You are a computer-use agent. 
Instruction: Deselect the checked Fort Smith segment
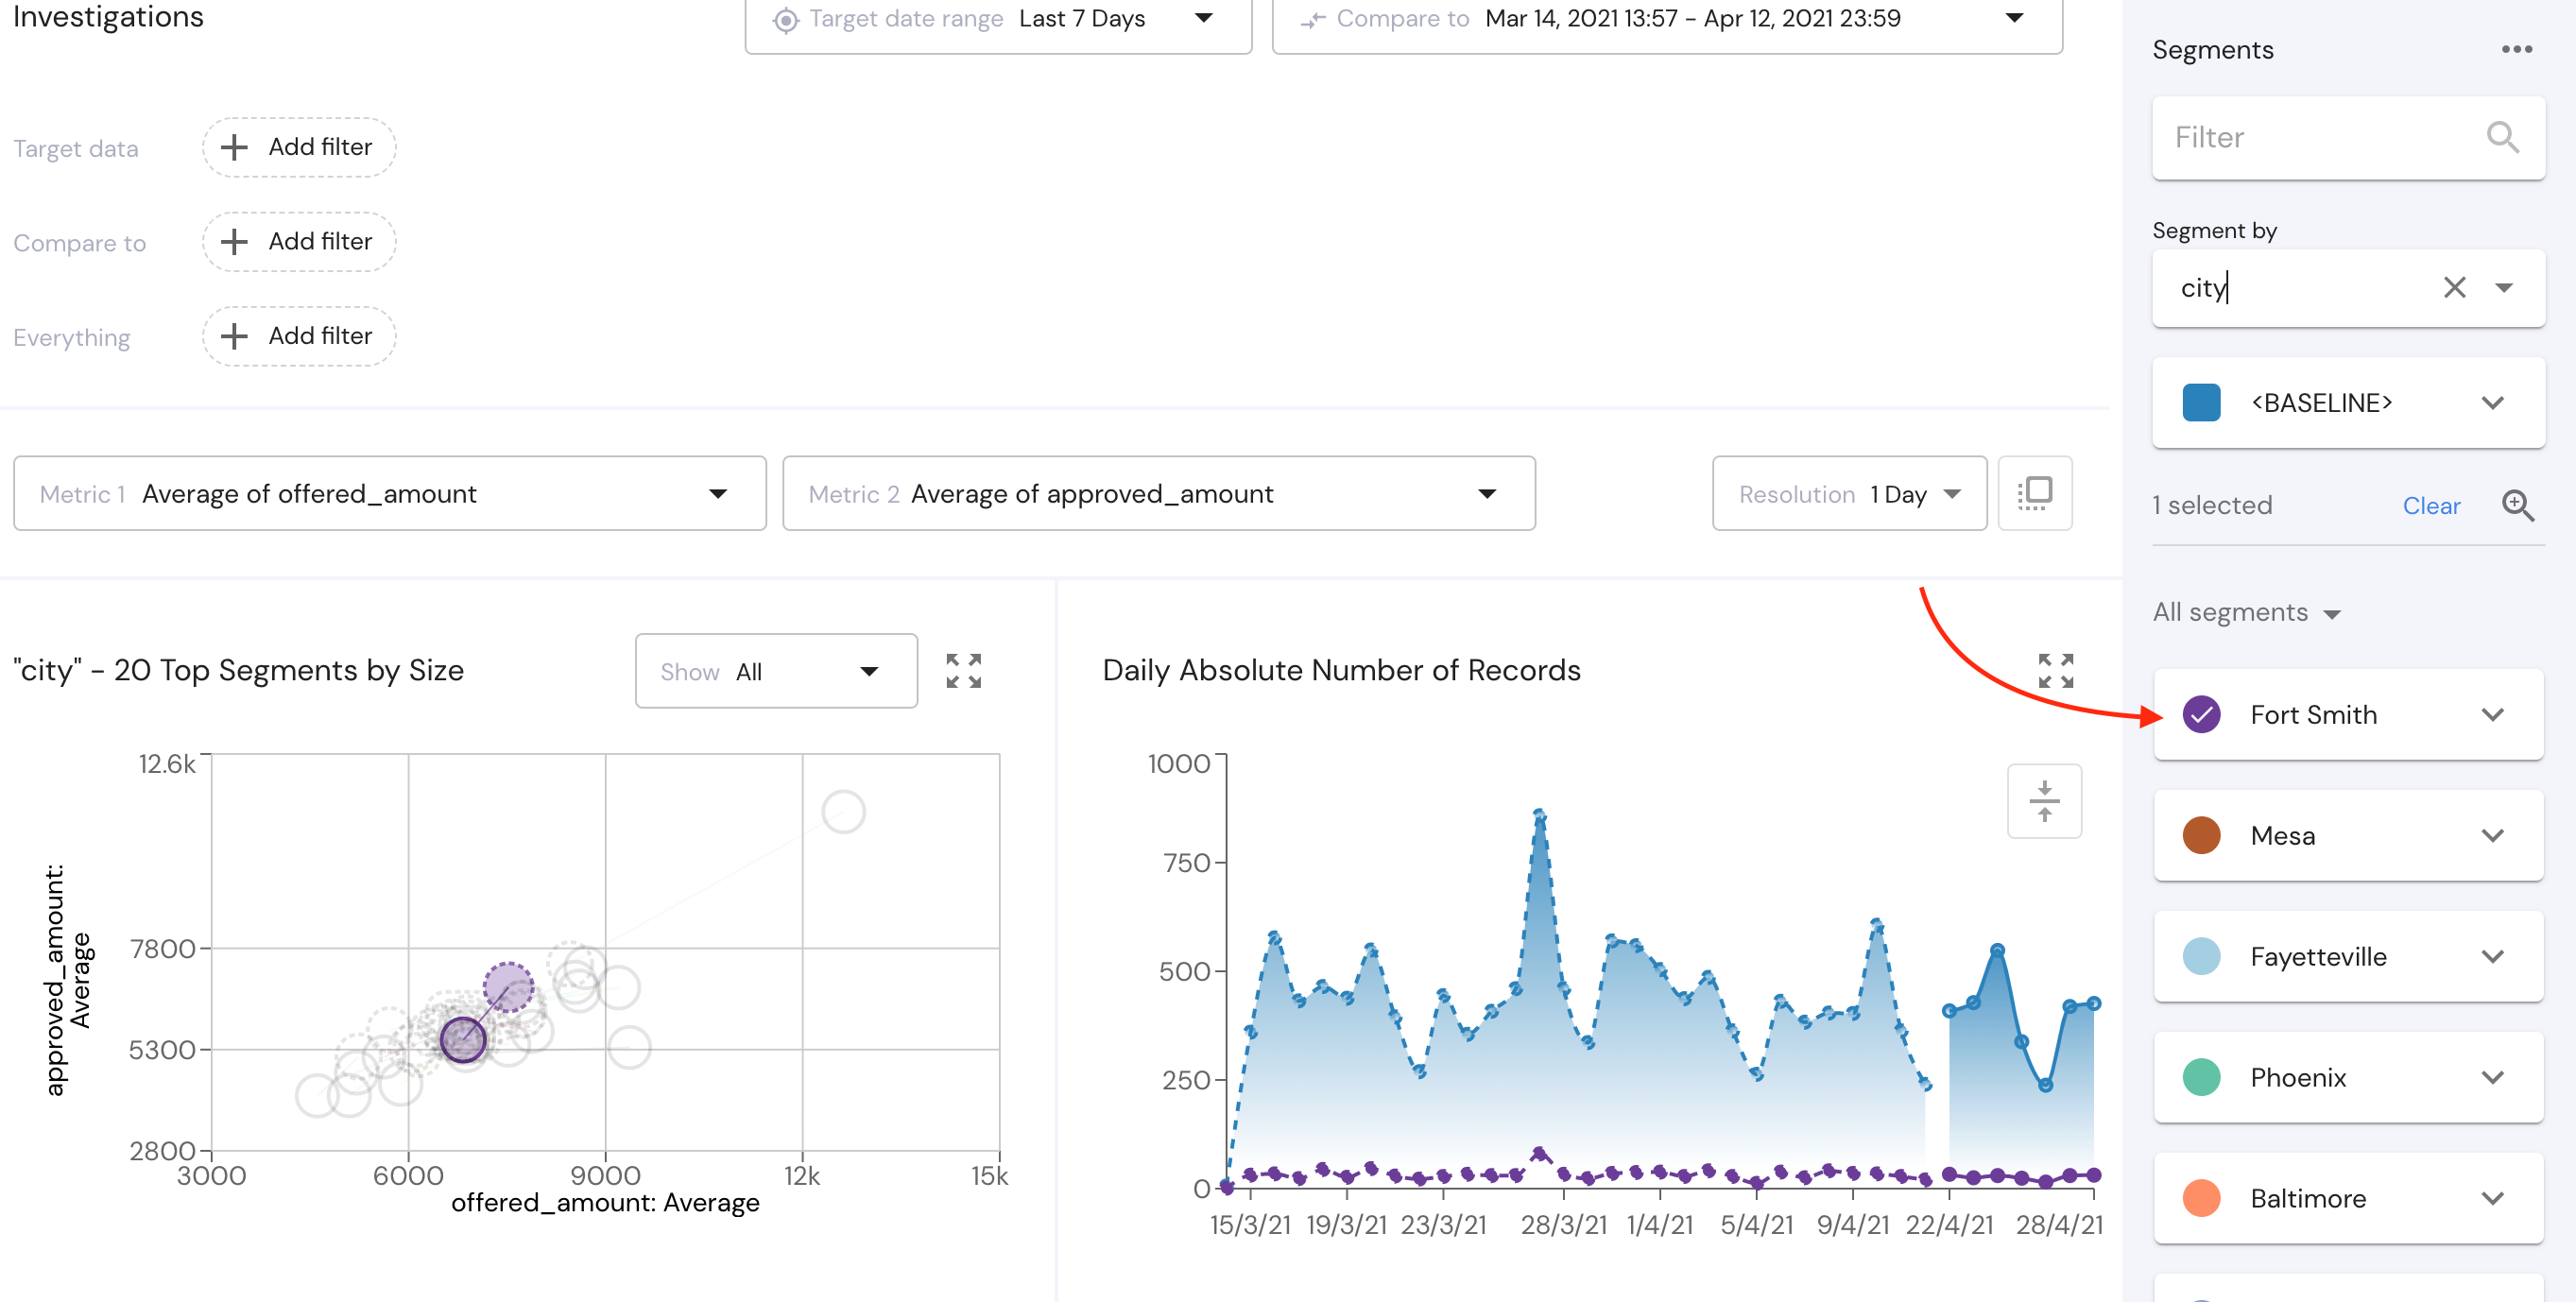click(x=2201, y=715)
